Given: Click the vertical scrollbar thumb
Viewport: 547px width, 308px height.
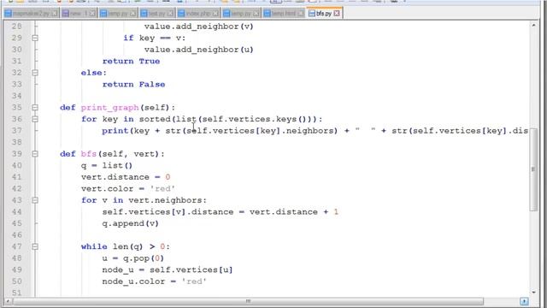Looking at the screenshot, I should click(533, 169).
